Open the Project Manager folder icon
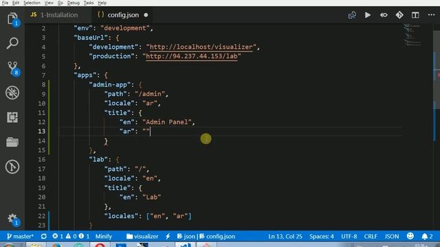Image resolution: width=440 pixels, height=247 pixels. pyautogui.click(x=12, y=142)
